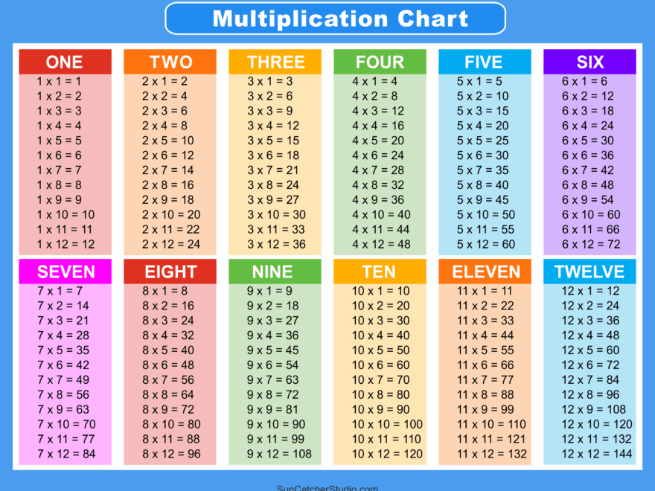Screen dimensions: 655x491
Task: Click the row '4 x 12 = 48'
Action: 381,244
